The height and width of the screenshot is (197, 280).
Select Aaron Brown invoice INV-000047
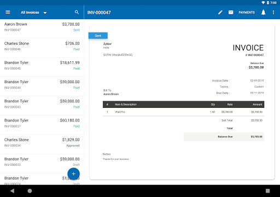click(x=42, y=28)
